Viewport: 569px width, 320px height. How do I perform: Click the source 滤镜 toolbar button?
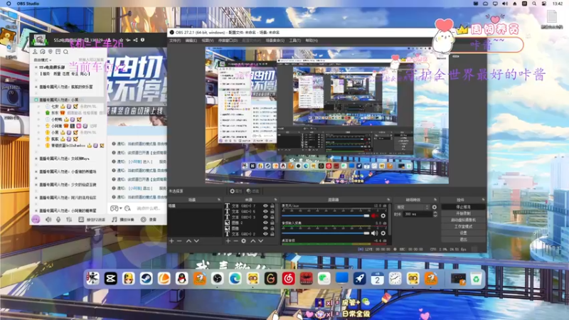252,191
